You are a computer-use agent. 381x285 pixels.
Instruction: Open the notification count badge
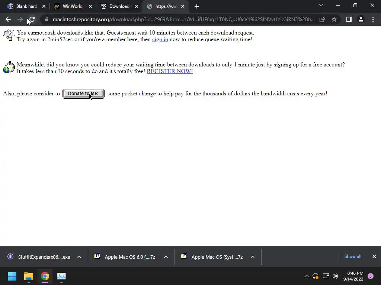[x=371, y=276]
